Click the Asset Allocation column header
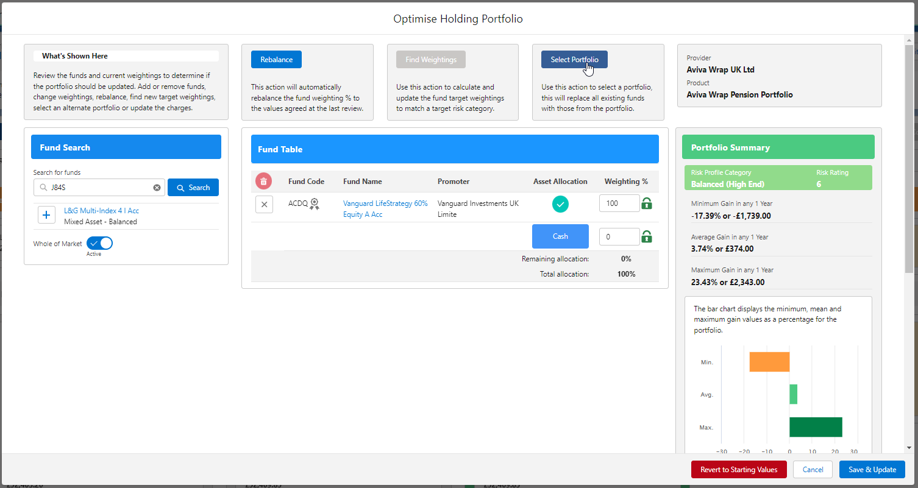Image resolution: width=918 pixels, height=488 pixels. [560, 182]
